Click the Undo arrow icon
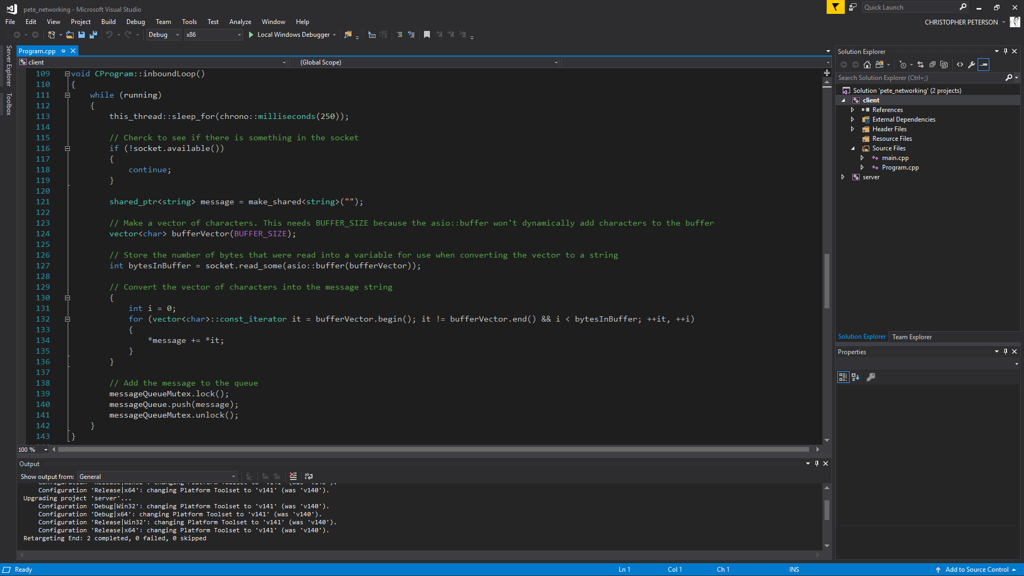 pyautogui.click(x=109, y=35)
